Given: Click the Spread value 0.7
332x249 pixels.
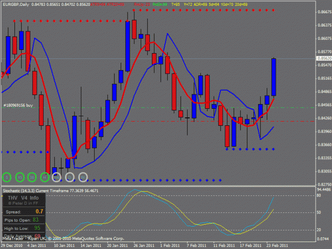Looking at the screenshot, I should (x=39, y=211).
